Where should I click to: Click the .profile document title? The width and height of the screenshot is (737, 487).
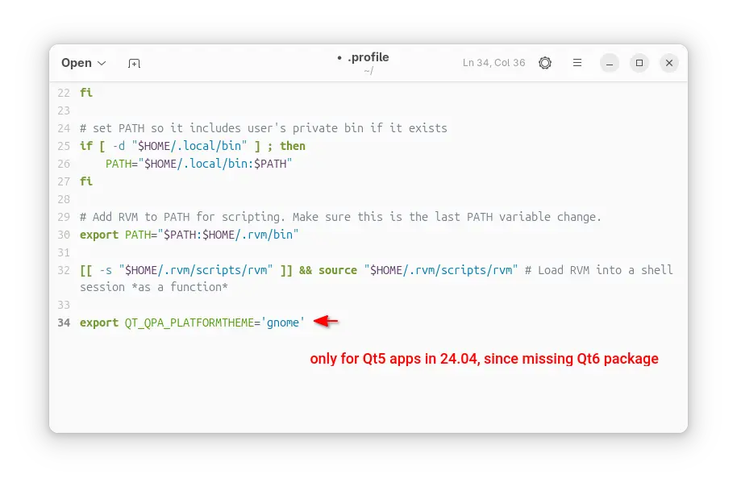point(368,57)
